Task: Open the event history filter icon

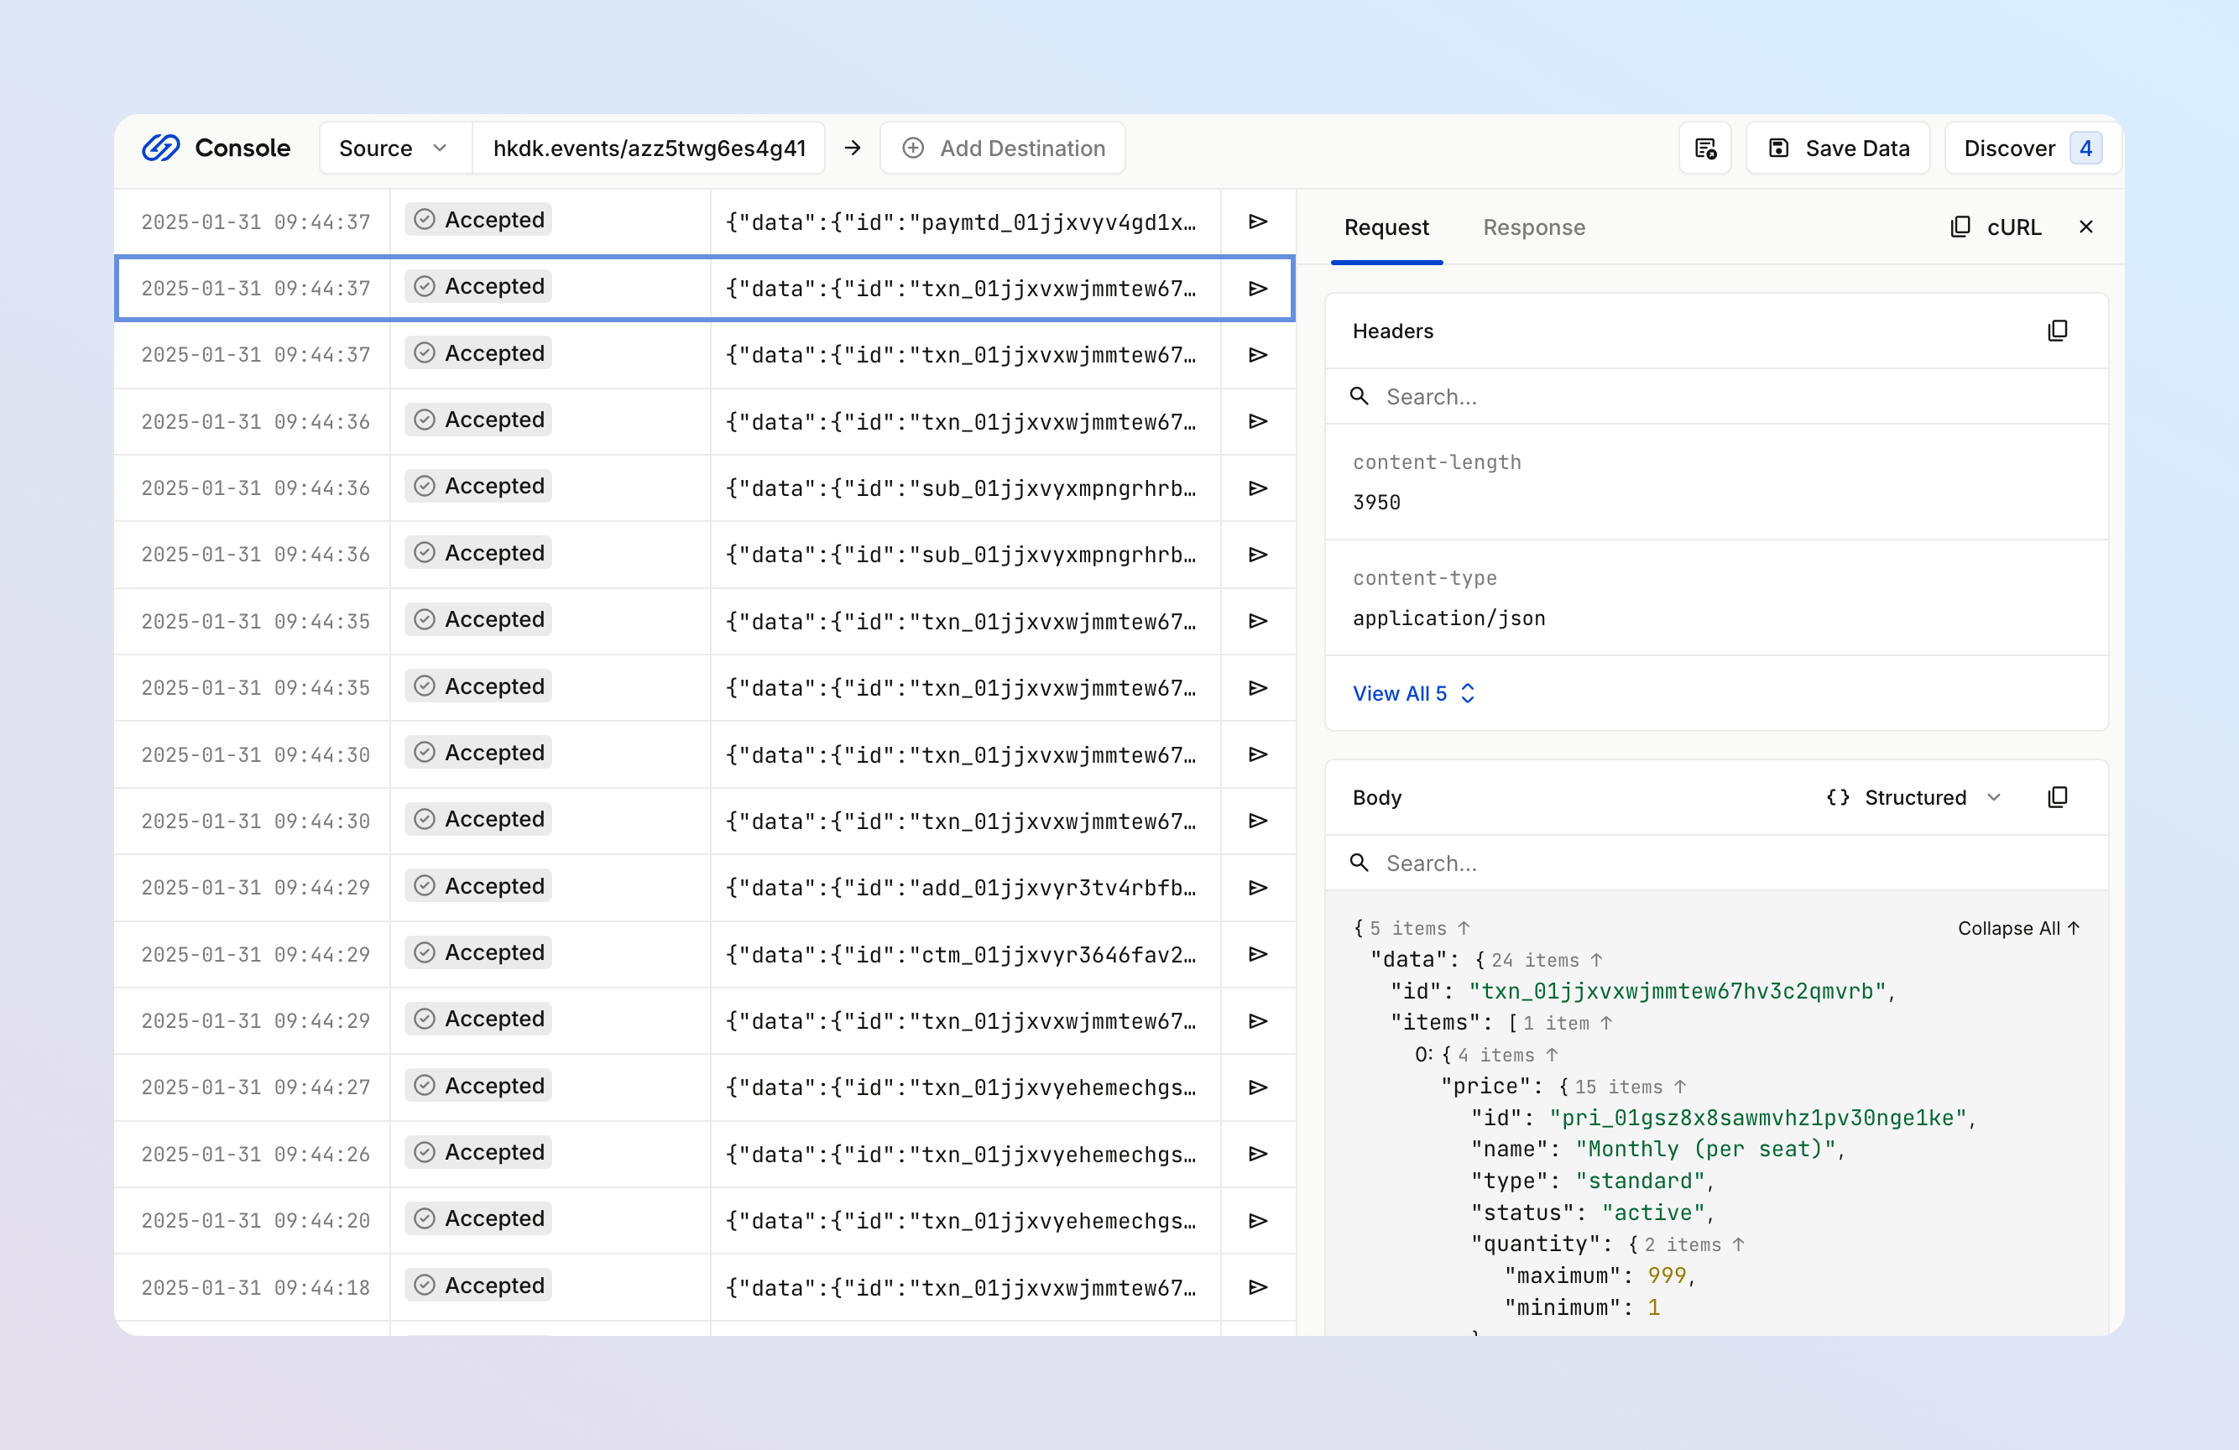Action: (x=1704, y=148)
